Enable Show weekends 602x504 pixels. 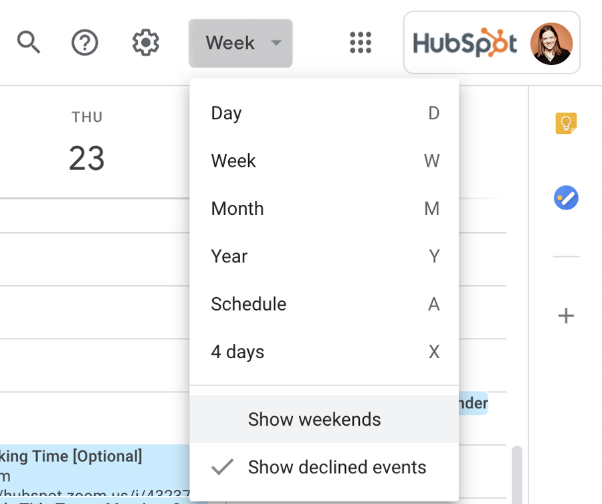314,419
